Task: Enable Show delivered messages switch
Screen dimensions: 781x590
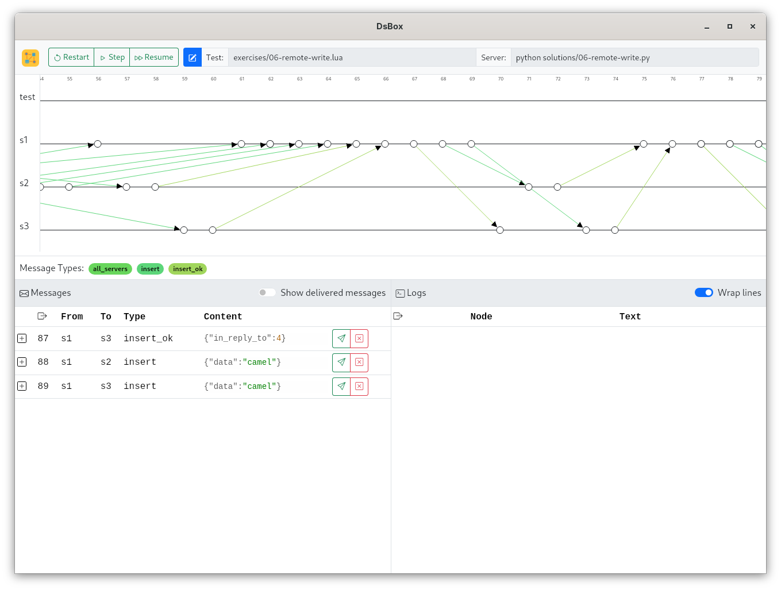Action: pyautogui.click(x=267, y=292)
